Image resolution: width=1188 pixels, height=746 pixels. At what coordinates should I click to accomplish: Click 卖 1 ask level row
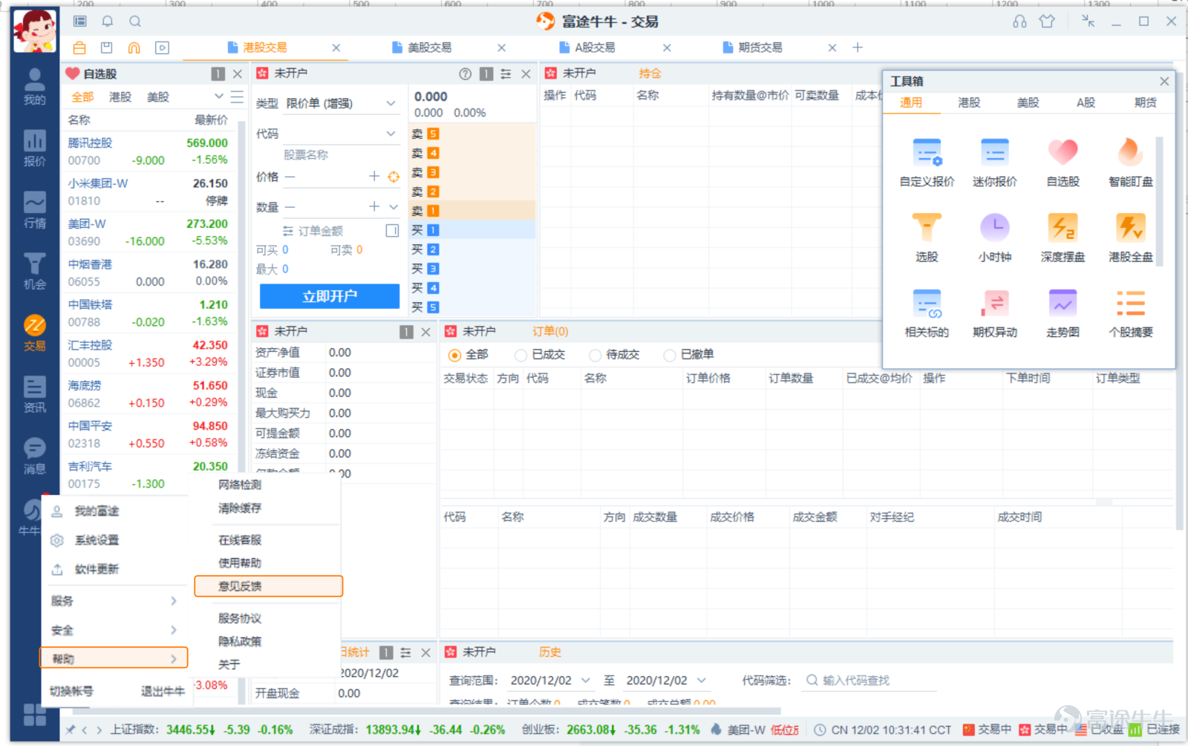click(x=472, y=211)
